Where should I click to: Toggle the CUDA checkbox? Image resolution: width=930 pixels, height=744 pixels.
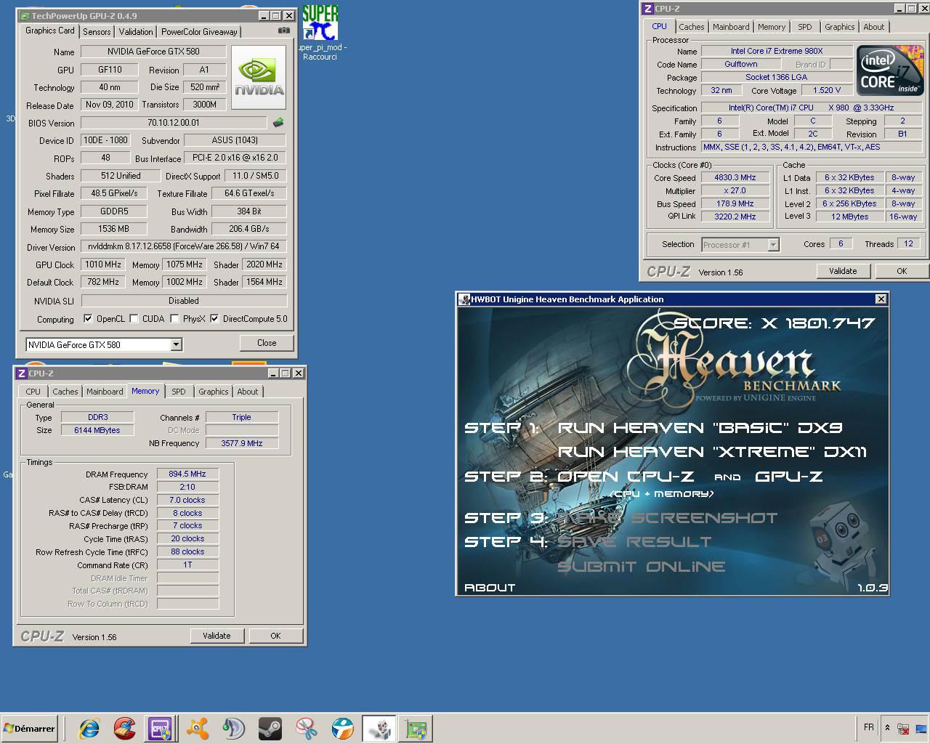click(134, 319)
